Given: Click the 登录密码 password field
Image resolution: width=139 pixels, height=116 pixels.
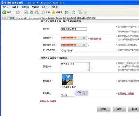Looking at the screenshot, I should (x=74, y=38).
